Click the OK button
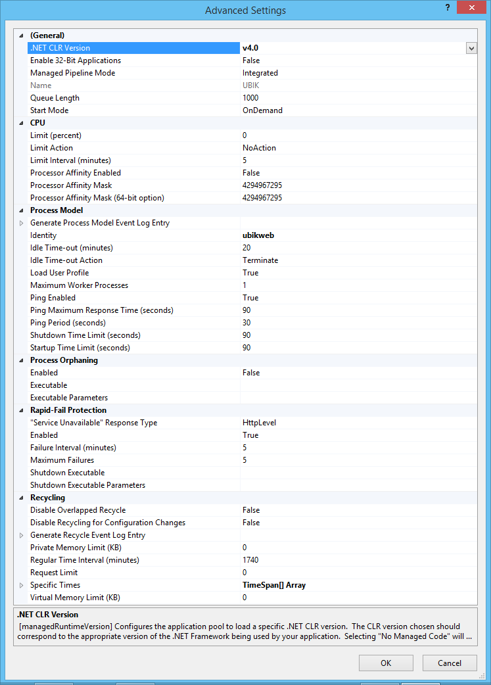The height and width of the screenshot is (685, 491). tap(386, 663)
